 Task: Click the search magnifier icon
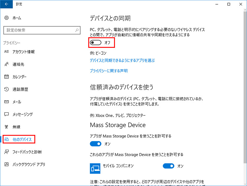coord(77,30)
